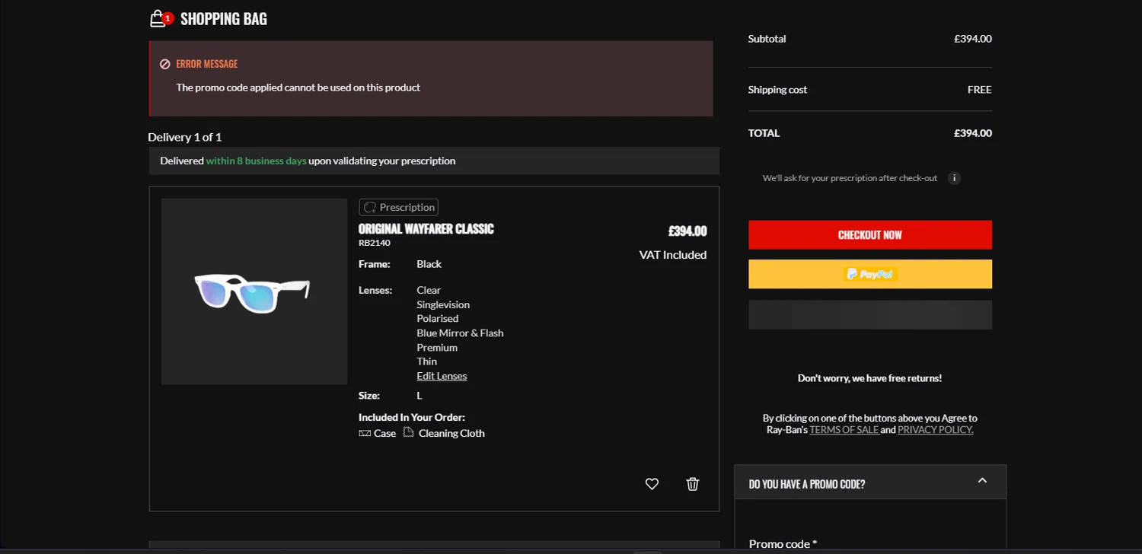The height and width of the screenshot is (554, 1142).
Task: Click the grey placeholder button below PayPal
Action: click(x=870, y=315)
